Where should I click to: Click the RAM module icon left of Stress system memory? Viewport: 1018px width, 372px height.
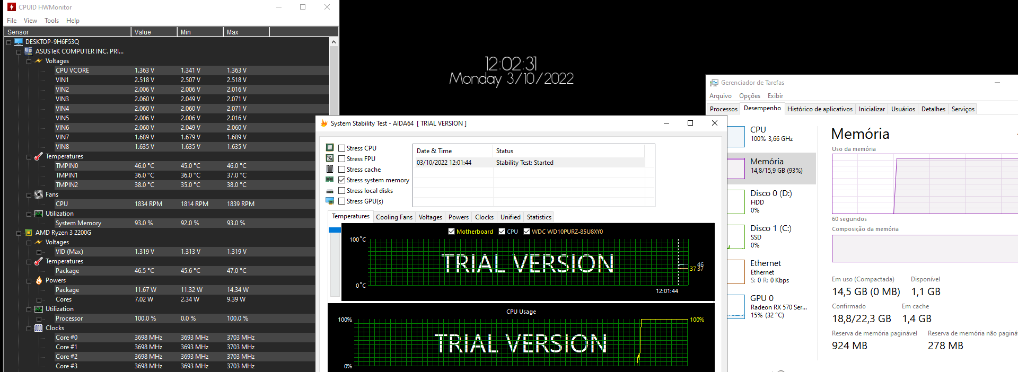330,180
